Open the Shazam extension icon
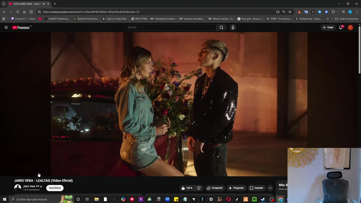This screenshot has width=361, height=203. [x=320, y=12]
